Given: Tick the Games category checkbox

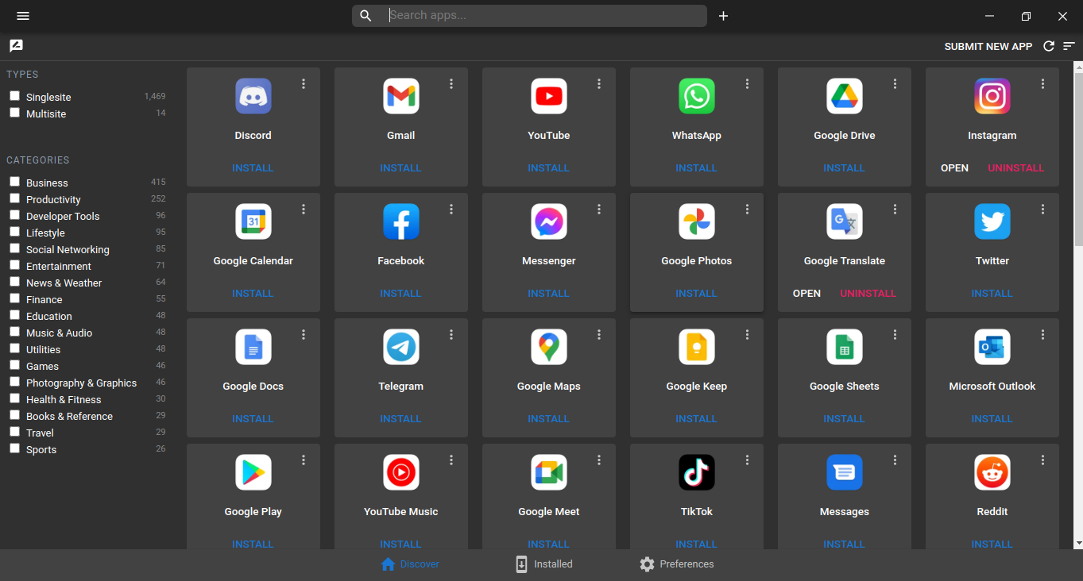Looking at the screenshot, I should (x=14, y=365).
